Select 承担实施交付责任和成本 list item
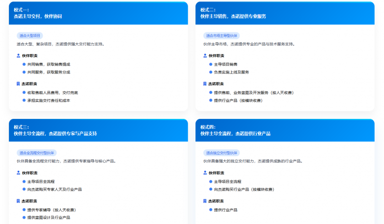Image resolution: width=384 pixels, height=224 pixels. coord(49,100)
